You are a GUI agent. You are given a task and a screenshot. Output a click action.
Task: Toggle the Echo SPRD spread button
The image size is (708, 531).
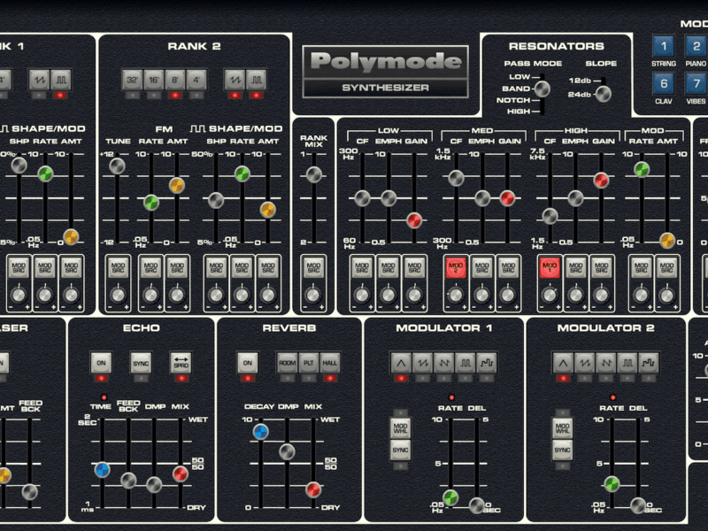[x=181, y=363]
